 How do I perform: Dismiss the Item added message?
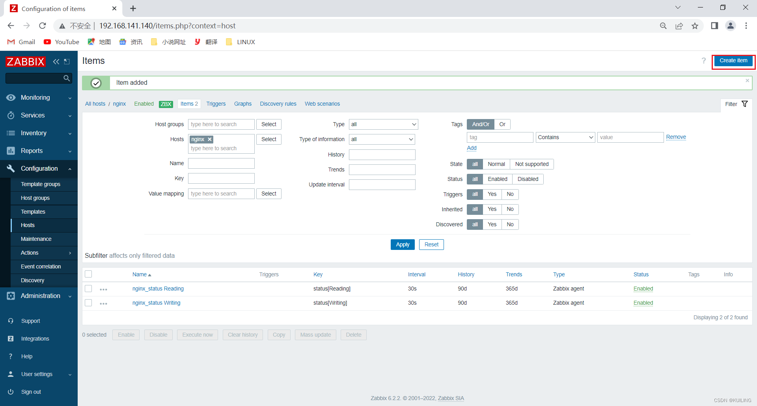747,80
